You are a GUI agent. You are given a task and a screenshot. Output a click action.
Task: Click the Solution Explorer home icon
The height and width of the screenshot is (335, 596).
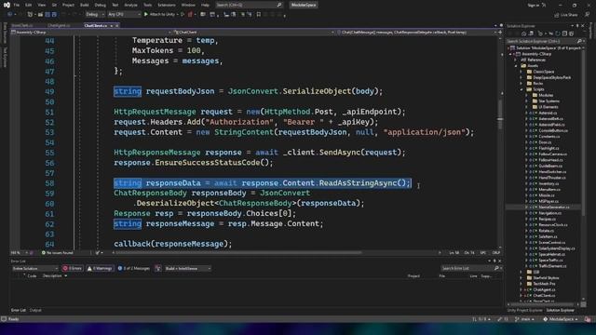point(523,33)
